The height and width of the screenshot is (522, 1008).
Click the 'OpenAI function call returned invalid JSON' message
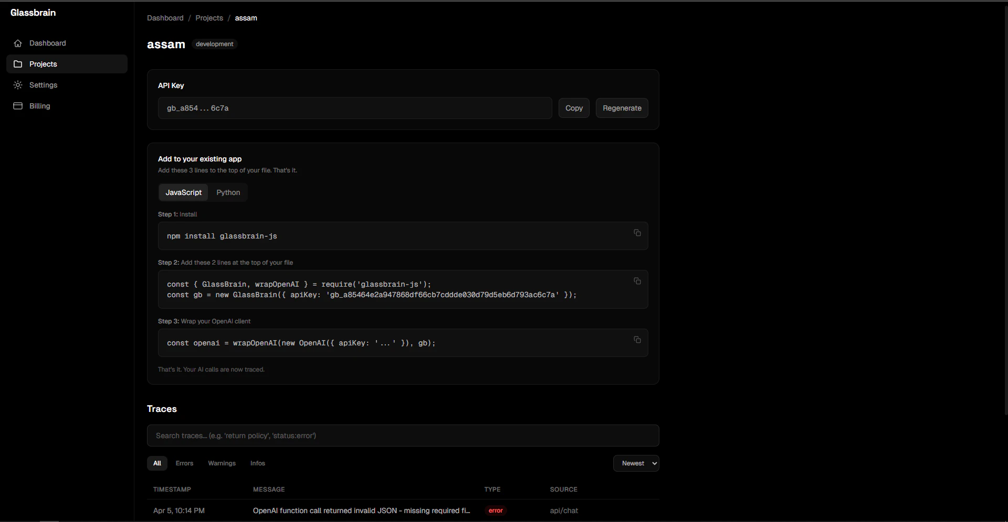[361, 510]
